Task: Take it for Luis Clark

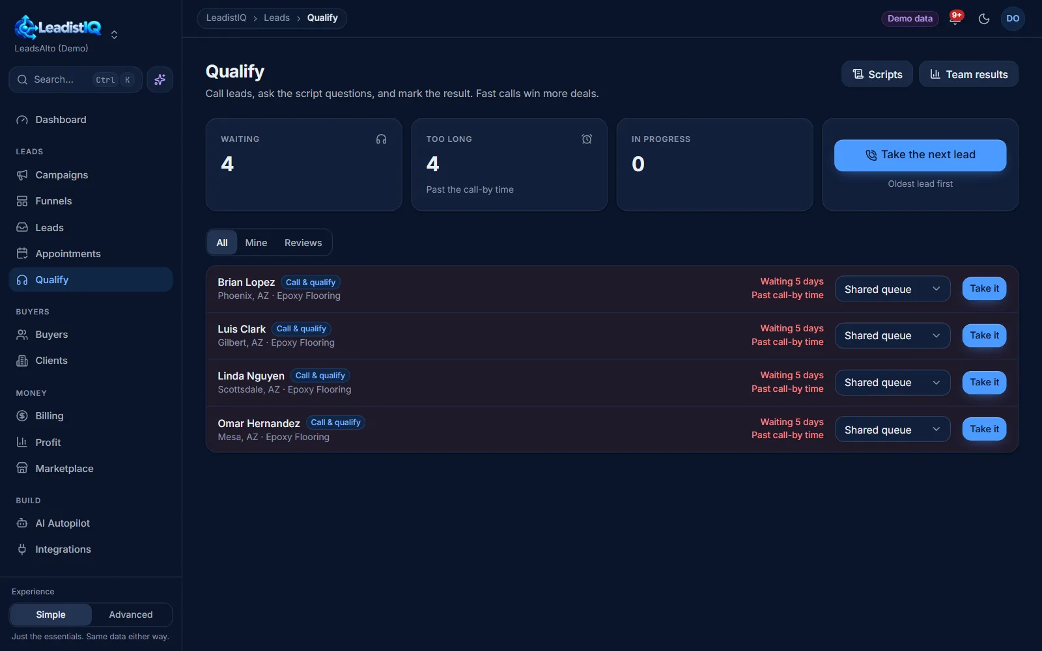Action: 984,335
